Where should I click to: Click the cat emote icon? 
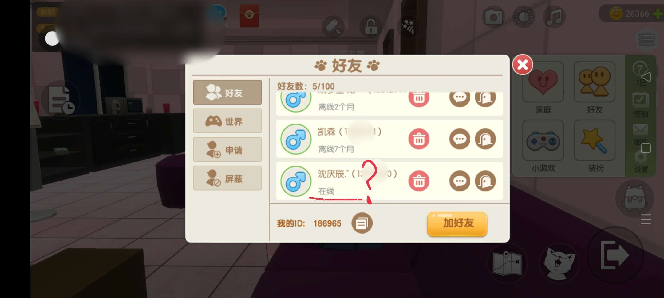pos(559,263)
